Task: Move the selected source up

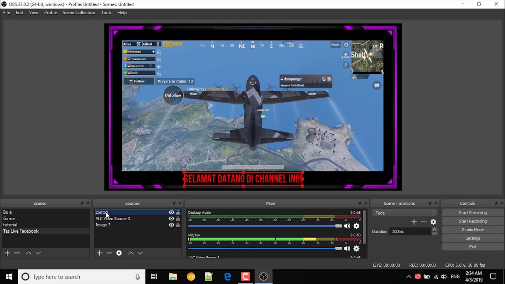Action: pyautogui.click(x=131, y=253)
